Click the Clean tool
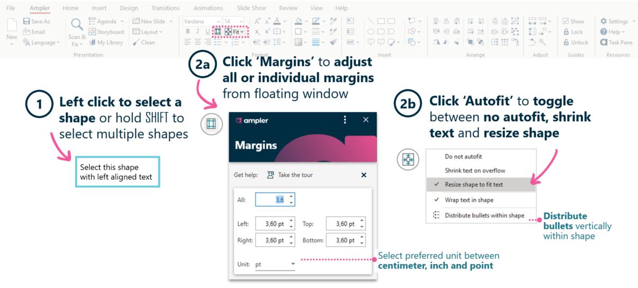This screenshot has height=288, width=638. click(x=144, y=42)
